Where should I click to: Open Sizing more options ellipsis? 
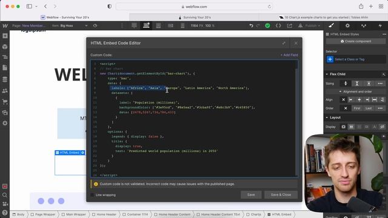coord(380,84)
